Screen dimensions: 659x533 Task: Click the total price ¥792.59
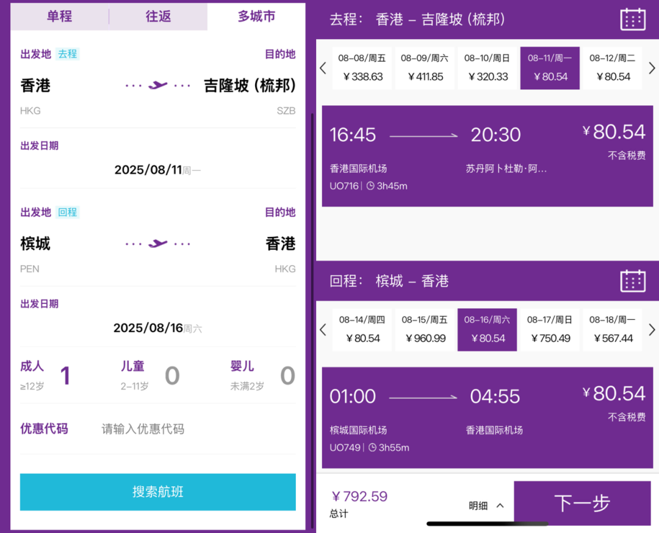(360, 496)
